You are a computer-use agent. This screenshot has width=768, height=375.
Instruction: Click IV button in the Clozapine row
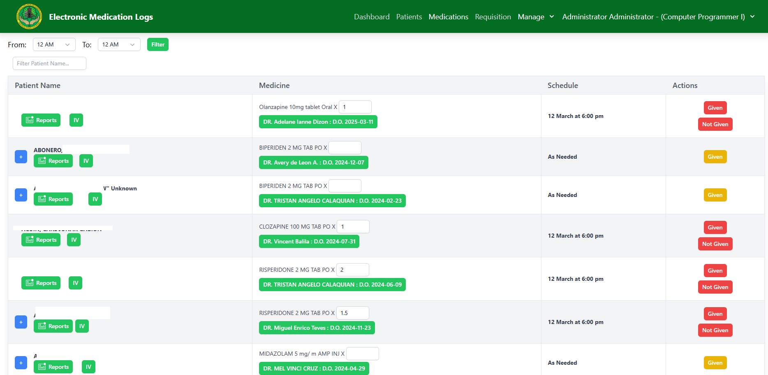pos(74,240)
